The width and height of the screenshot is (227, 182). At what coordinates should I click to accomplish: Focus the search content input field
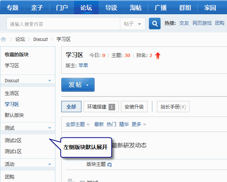pyautogui.click(x=62, y=24)
